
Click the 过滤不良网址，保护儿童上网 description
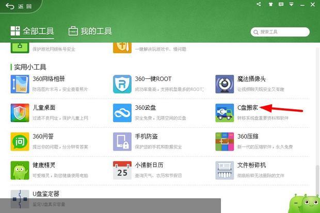tap(60, 118)
